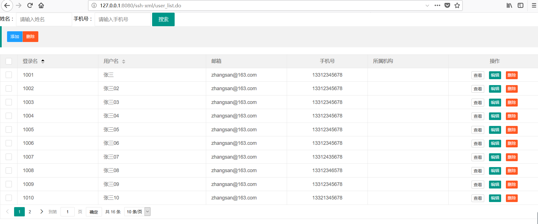Toggle the browser sidebar icon
This screenshot has width=538, height=224.
521,5
